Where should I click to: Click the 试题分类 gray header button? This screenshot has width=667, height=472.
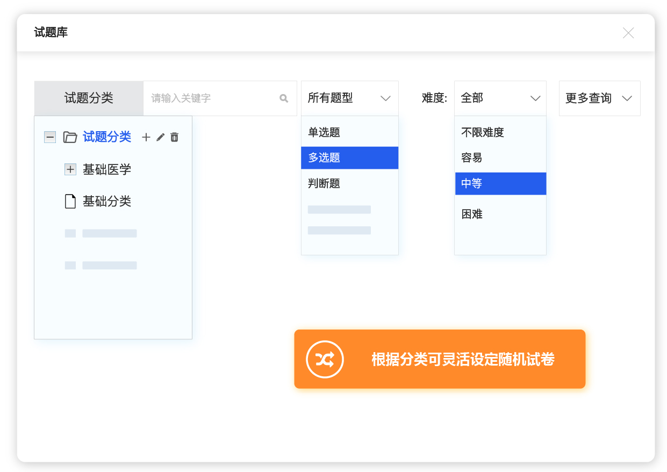tap(89, 98)
